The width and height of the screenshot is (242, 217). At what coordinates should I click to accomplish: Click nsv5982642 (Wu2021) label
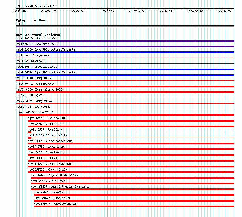tap(43, 158)
